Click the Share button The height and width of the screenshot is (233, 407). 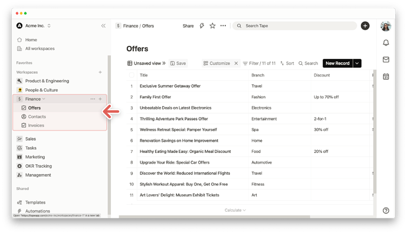[188, 26]
